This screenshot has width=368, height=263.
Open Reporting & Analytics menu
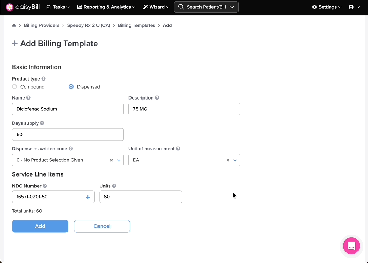[106, 7]
